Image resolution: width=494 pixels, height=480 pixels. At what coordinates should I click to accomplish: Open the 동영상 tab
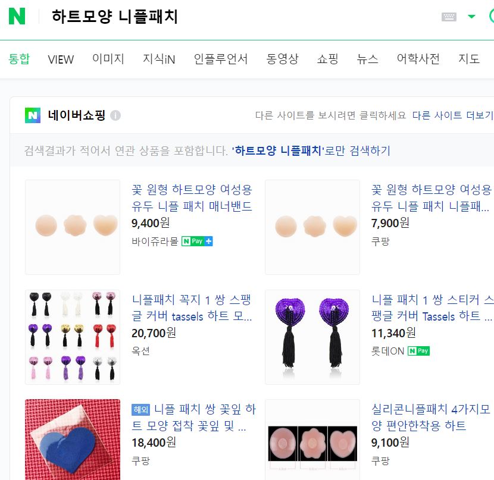[x=282, y=59]
